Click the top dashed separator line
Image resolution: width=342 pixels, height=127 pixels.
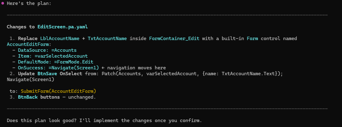pyautogui.click(x=167, y=15)
